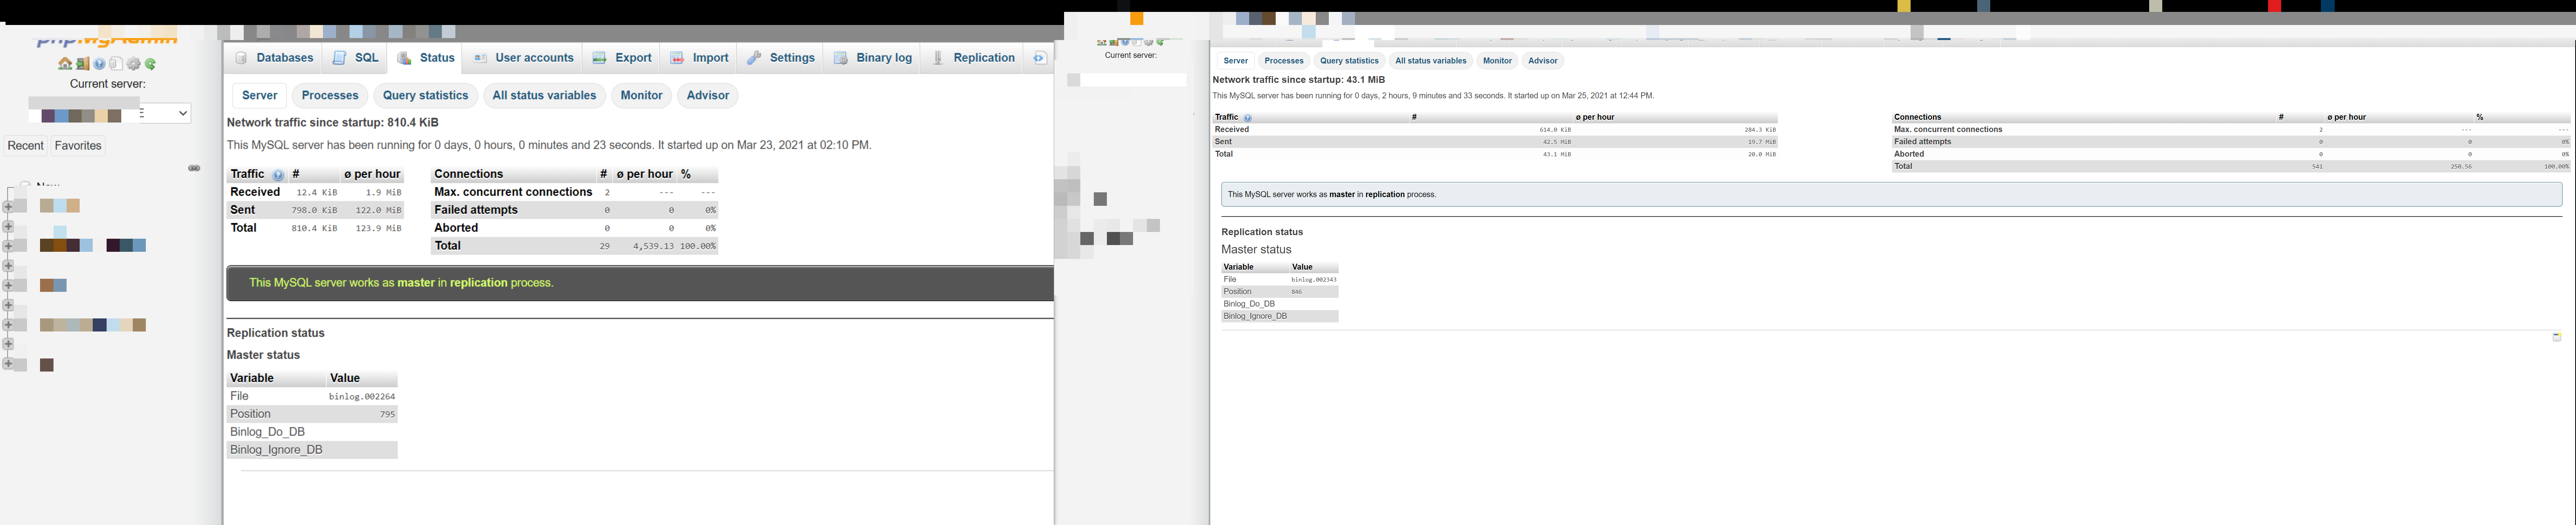
Task: Click Position value 795 in left window
Action: coord(387,414)
